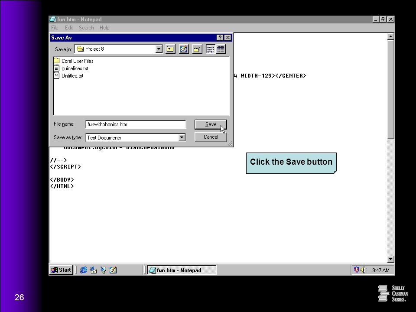Switch to Details view in Save As

pos(221,49)
